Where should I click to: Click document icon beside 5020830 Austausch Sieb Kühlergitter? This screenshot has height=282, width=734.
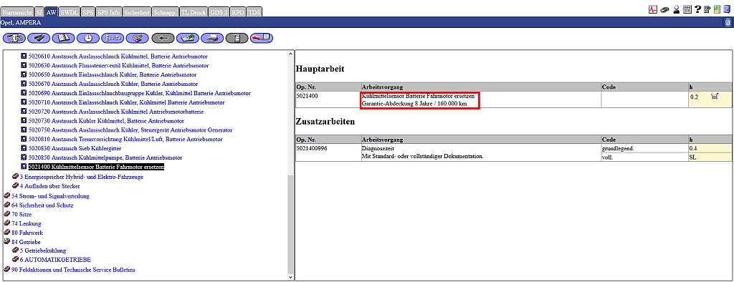coord(24,149)
